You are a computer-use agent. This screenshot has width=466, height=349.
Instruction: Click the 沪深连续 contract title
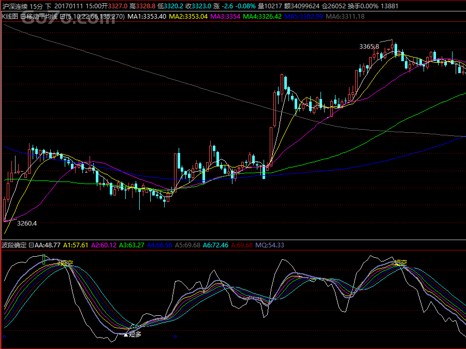14,6
